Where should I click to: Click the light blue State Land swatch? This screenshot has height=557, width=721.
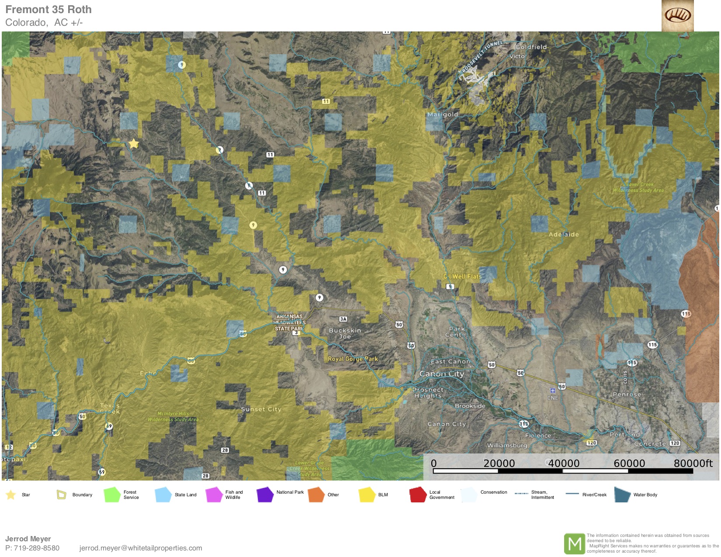(163, 495)
